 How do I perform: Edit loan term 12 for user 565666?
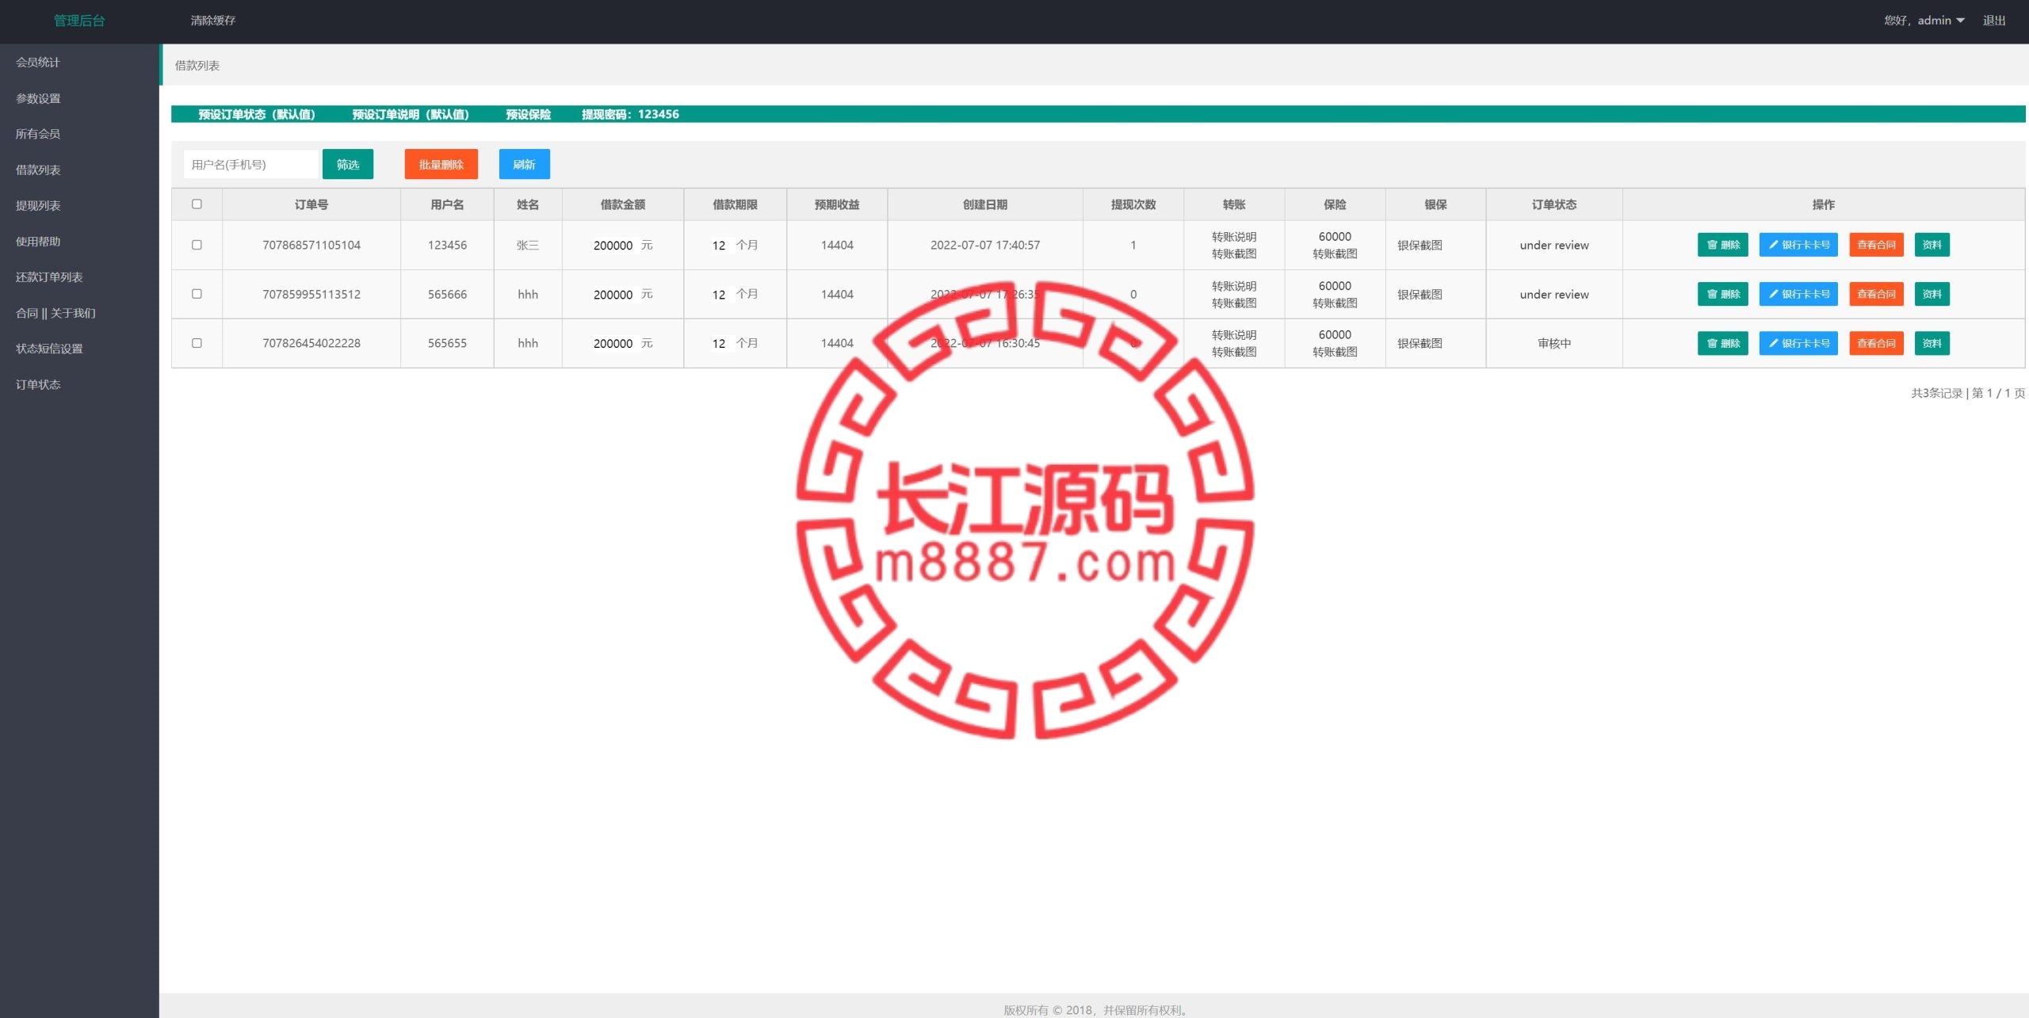coord(719,295)
